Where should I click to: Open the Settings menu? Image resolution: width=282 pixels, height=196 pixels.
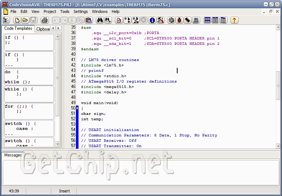click(x=80, y=11)
